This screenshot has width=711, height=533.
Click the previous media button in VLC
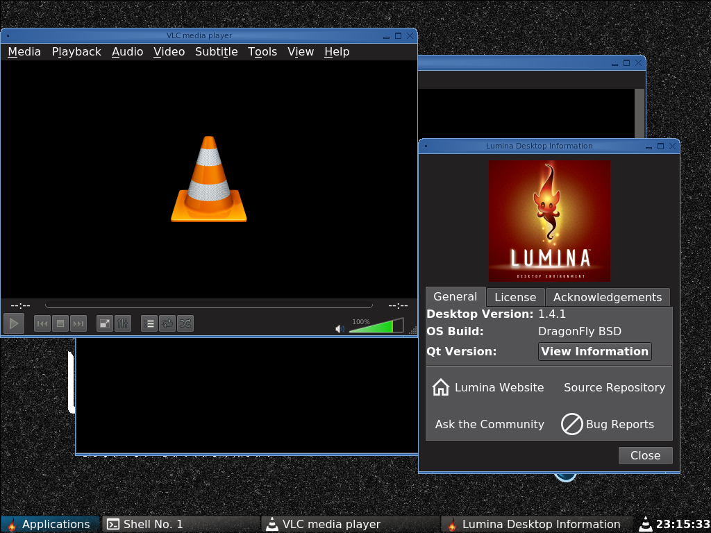[42, 323]
